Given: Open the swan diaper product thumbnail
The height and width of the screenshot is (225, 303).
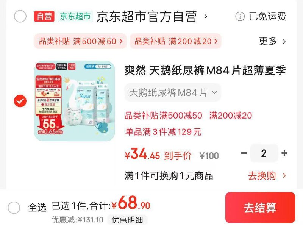Looking at the screenshot, I should pyautogui.click(x=75, y=101).
